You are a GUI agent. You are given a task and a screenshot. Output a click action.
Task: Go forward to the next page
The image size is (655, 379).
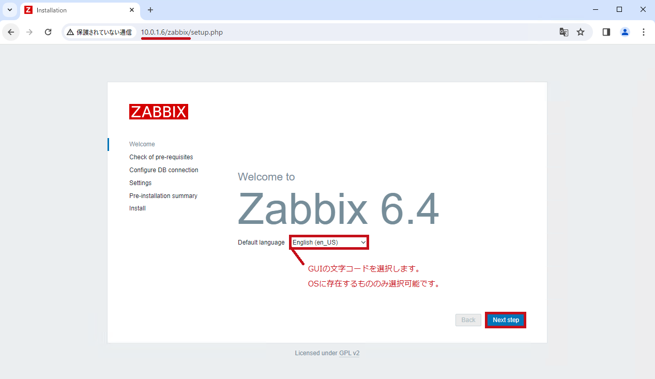tap(29, 32)
